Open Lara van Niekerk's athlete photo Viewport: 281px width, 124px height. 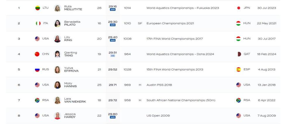pos(57,100)
